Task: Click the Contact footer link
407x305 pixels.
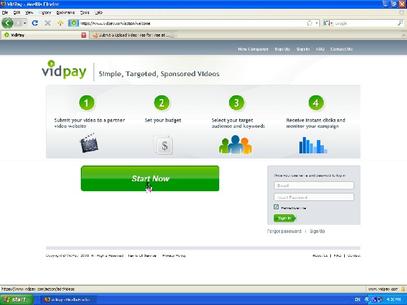Action: click(354, 256)
